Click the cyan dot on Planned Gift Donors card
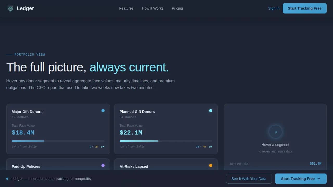The image size is (333, 187). coord(211,111)
